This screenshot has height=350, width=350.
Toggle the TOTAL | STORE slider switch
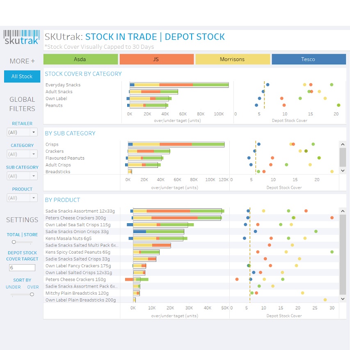(14, 242)
